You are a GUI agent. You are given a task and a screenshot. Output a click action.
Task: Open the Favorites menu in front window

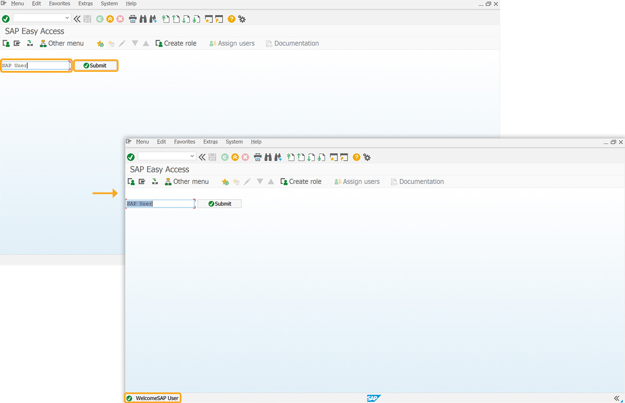[184, 142]
